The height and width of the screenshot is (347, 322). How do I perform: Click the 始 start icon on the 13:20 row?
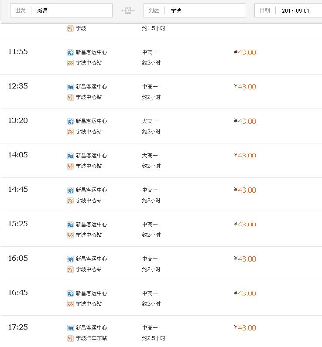[70, 121]
